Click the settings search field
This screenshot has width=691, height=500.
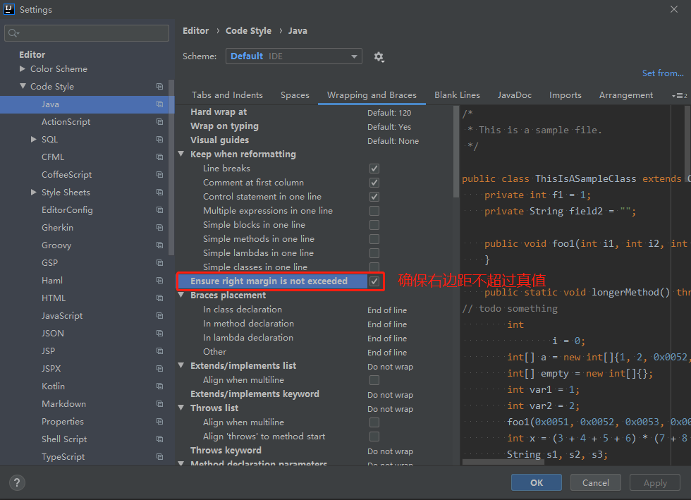[x=86, y=33]
